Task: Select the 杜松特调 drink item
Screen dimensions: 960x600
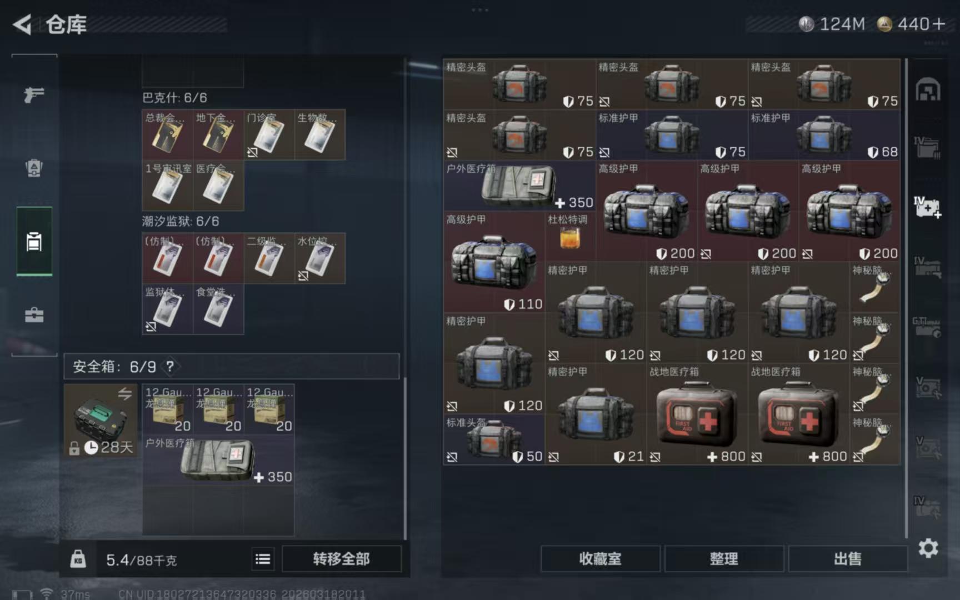Action: coord(571,237)
